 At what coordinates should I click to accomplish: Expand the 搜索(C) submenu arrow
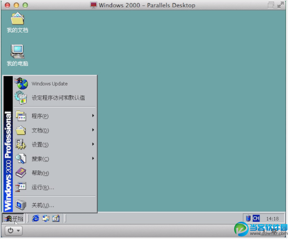pos(93,158)
